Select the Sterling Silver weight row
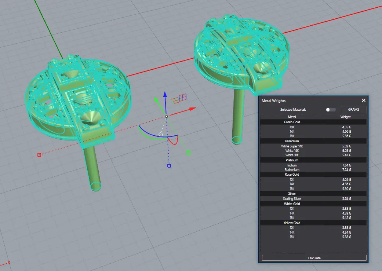Viewport: 382px width, 271px height. tap(313, 199)
